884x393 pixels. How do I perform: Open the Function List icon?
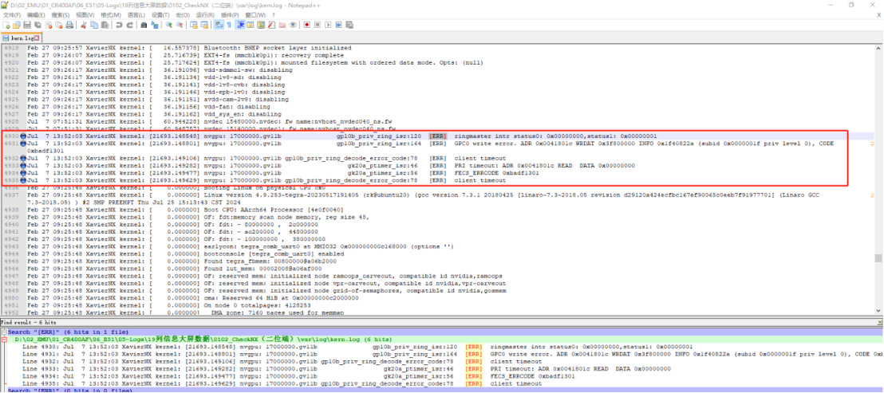(x=272, y=25)
